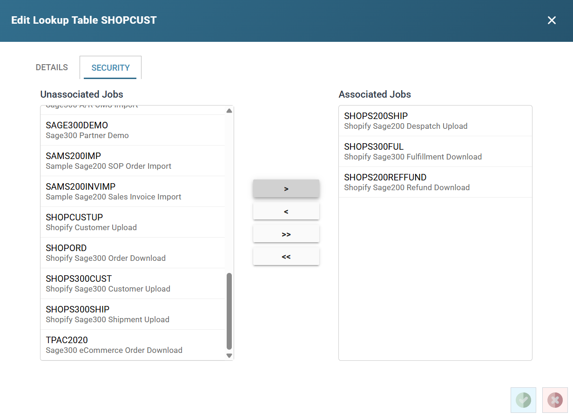The width and height of the screenshot is (573, 418).
Task: Select SAGE300DEMO in Unassociated Jobs
Action: (x=133, y=130)
